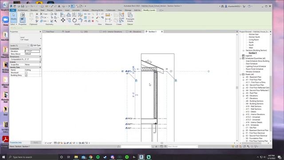Select Section 1 in Project Browser
This screenshot has width=284, height=160.
pyautogui.click(x=252, y=53)
